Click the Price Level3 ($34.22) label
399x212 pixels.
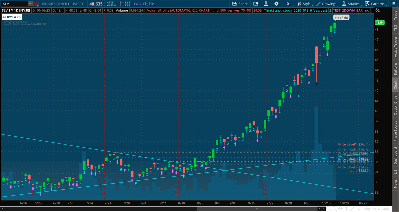point(354,167)
